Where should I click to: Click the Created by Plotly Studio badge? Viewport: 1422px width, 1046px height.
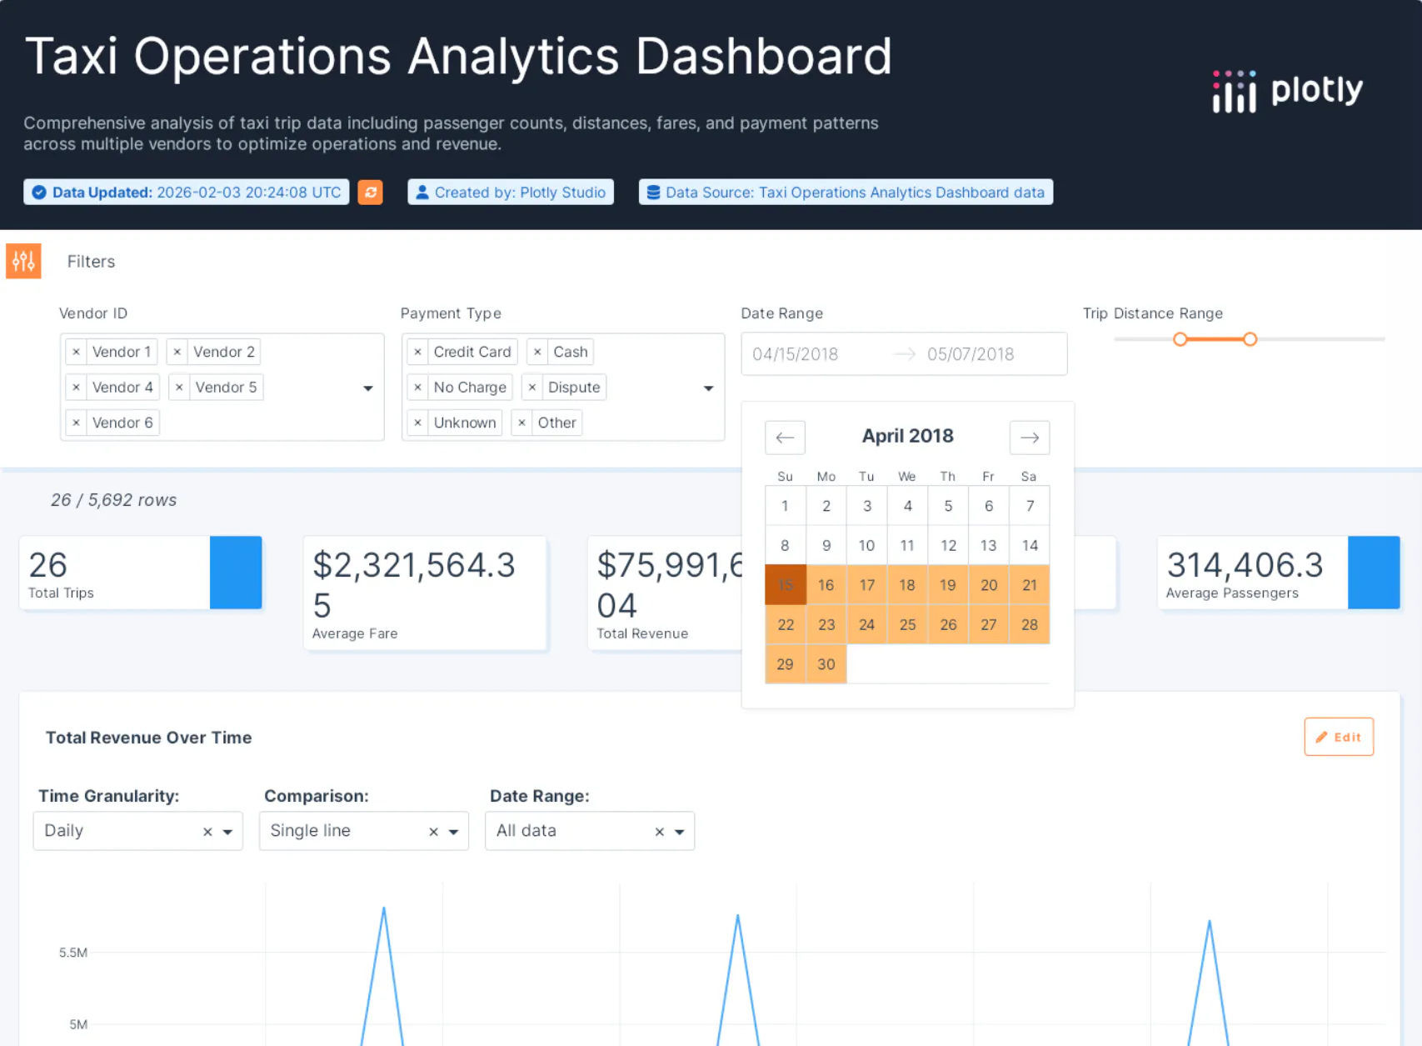[x=510, y=193]
